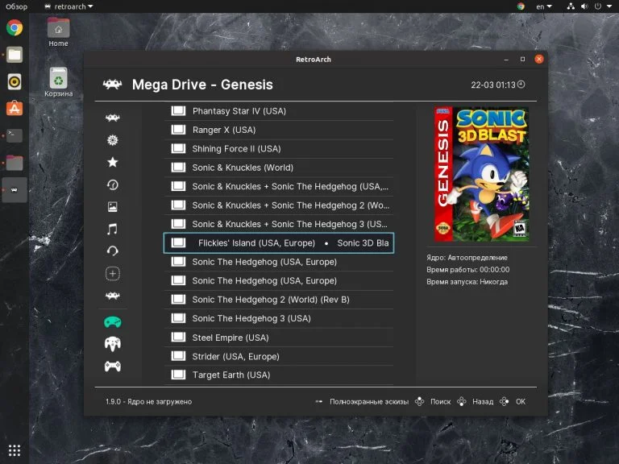
Task: Select Sonic The Hedgehog 3 (USA) entry
Action: [251, 318]
